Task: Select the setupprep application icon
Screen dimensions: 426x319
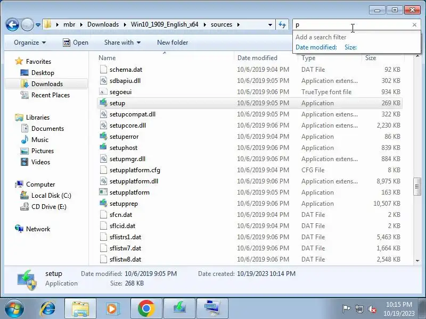Action: click(103, 203)
